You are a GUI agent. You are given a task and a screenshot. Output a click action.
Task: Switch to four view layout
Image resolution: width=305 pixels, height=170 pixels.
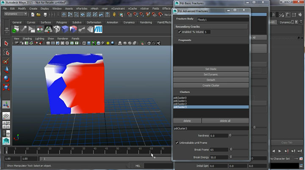(x=6, y=125)
